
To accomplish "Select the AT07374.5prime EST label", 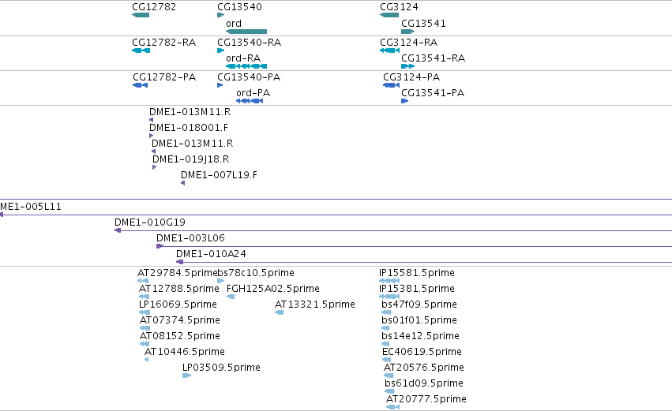I will coord(179,320).
